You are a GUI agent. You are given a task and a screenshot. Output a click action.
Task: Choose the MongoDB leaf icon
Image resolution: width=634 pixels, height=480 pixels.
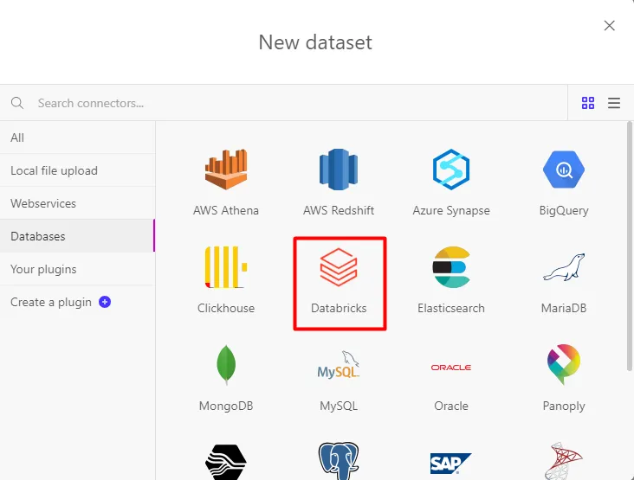(x=226, y=365)
